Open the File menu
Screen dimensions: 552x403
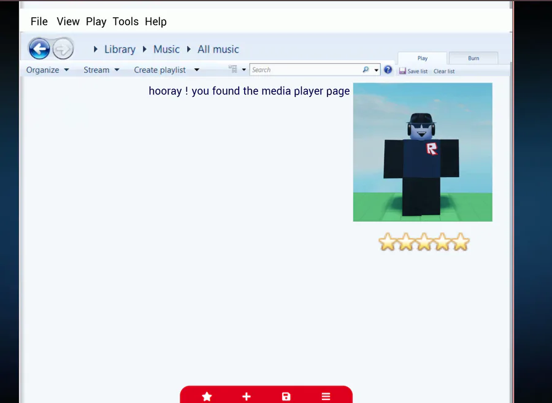point(39,21)
